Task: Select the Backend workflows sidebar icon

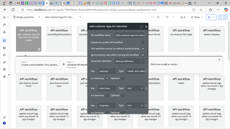Action: coord(4,41)
